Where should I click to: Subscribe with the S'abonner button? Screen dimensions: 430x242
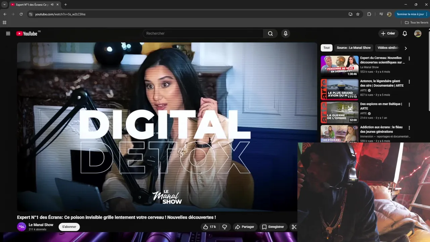pyautogui.click(x=69, y=227)
